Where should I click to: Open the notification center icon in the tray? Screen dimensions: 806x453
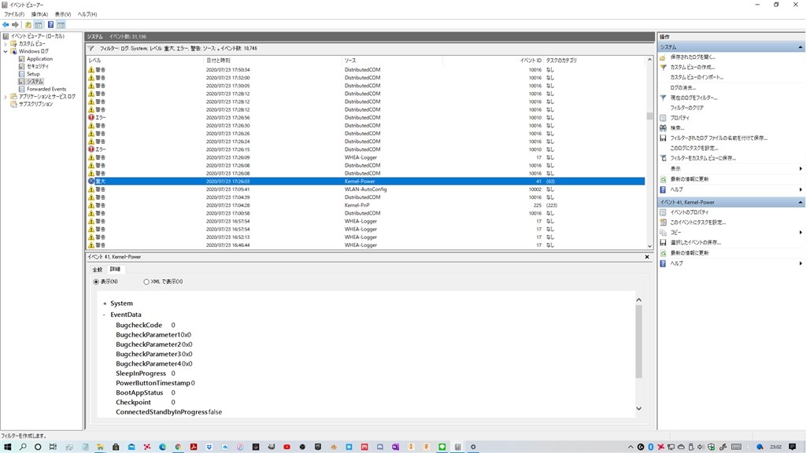pos(792,447)
